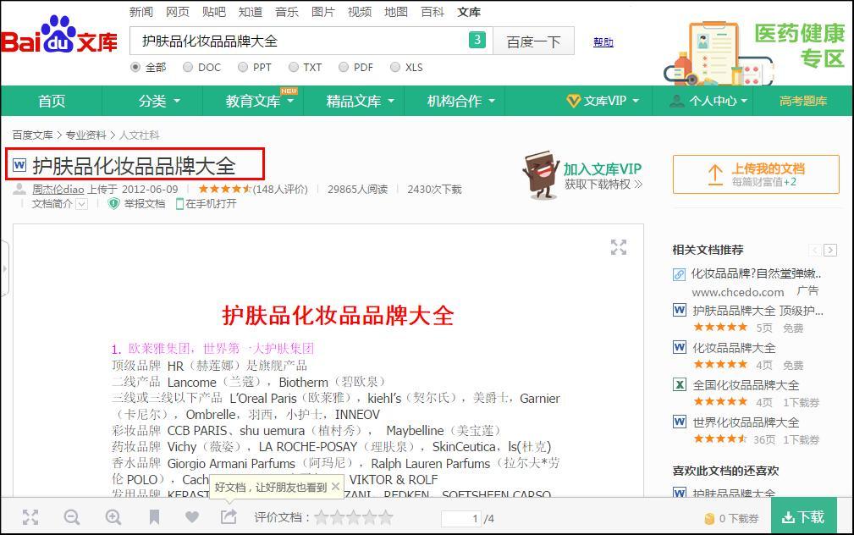Select the PPT file type filter
854x535 pixels.
[243, 67]
